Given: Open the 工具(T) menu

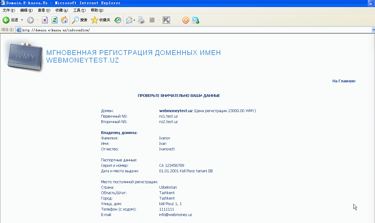Looking at the screenshot, I should coord(79,10).
